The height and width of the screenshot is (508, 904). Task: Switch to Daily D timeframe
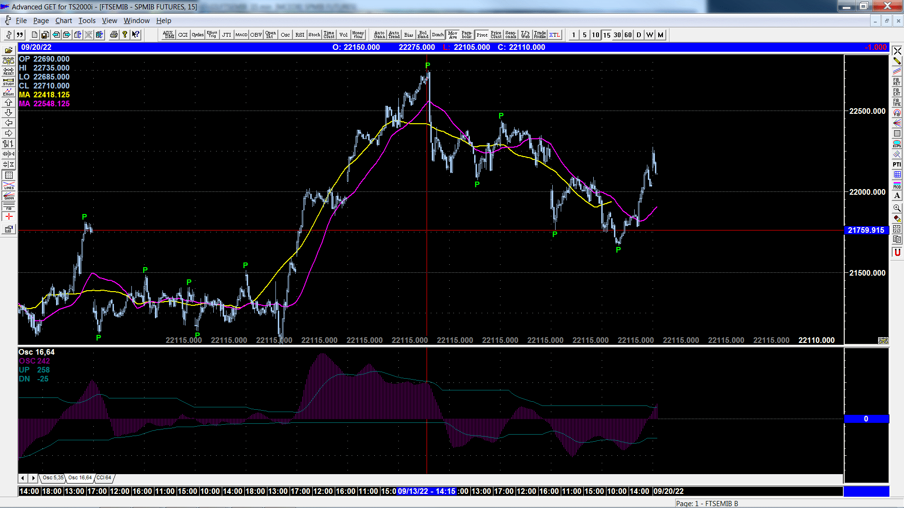pos(638,35)
